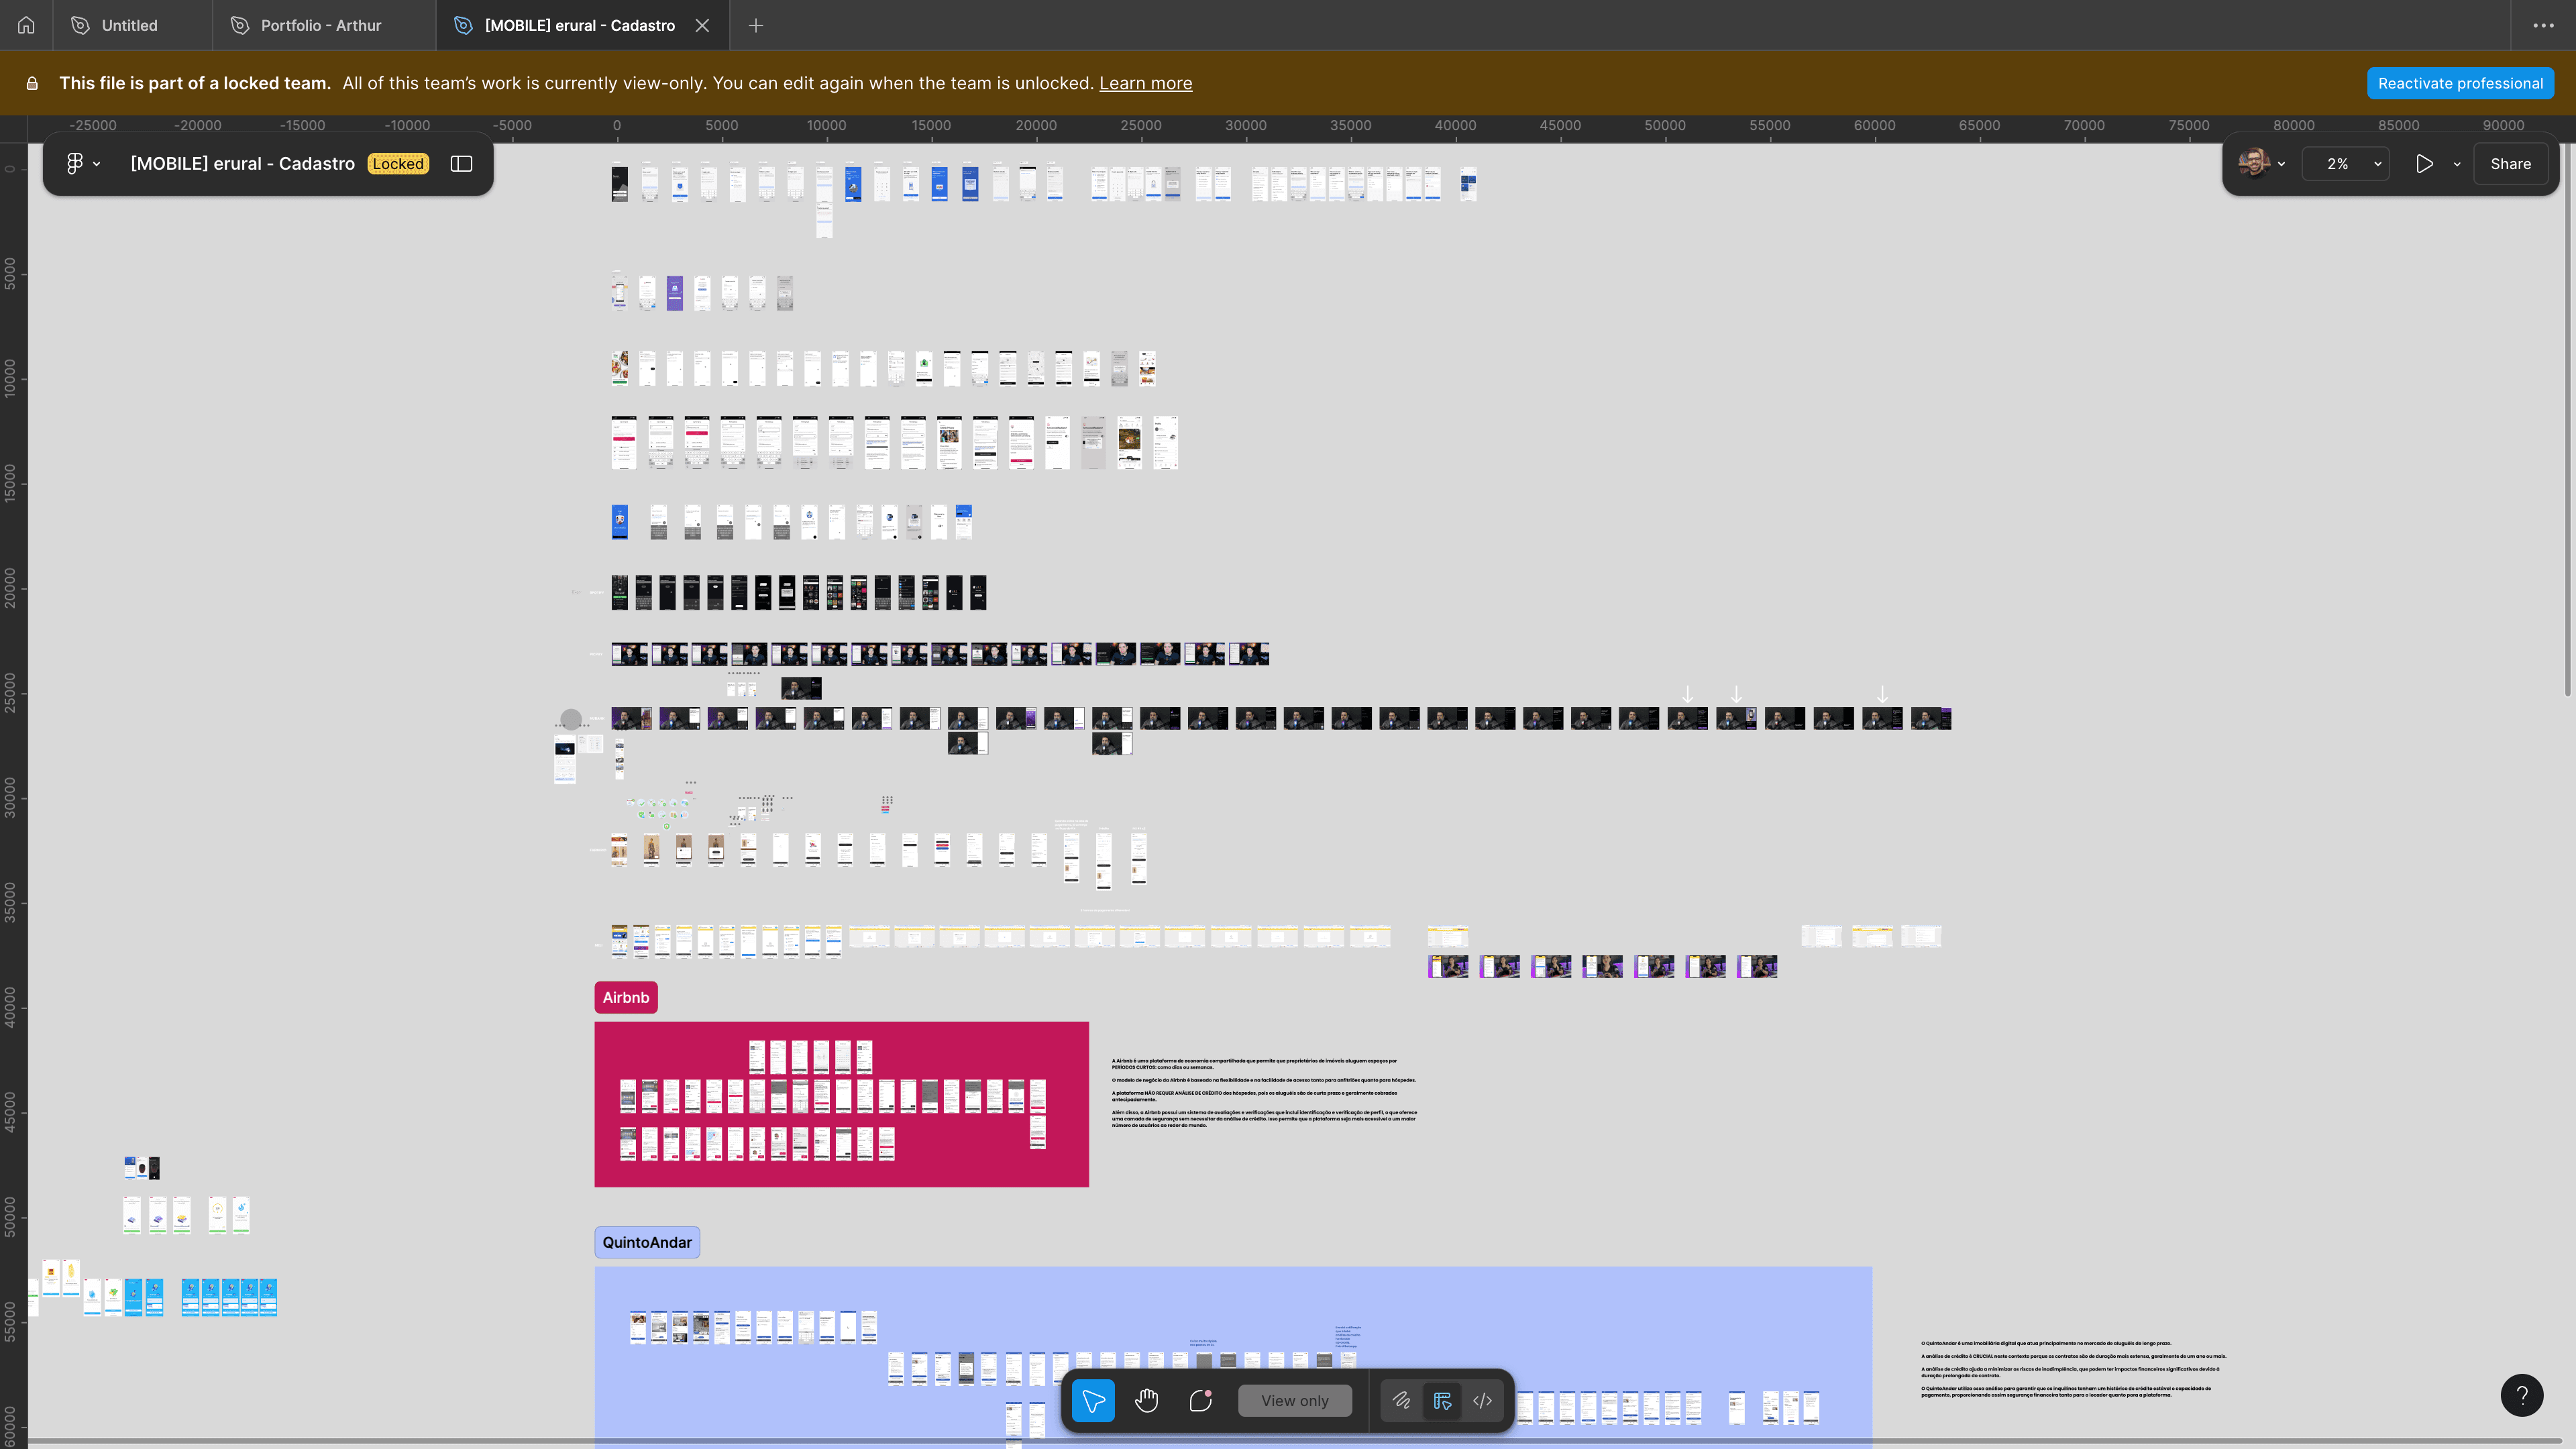The image size is (2576, 1449).
Task: Select the Hand tool
Action: 1147,1401
